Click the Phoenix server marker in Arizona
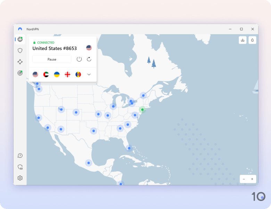 pyautogui.click(x=61, y=129)
